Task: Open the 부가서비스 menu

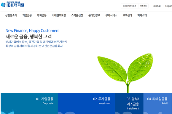Action: [x=111, y=15]
